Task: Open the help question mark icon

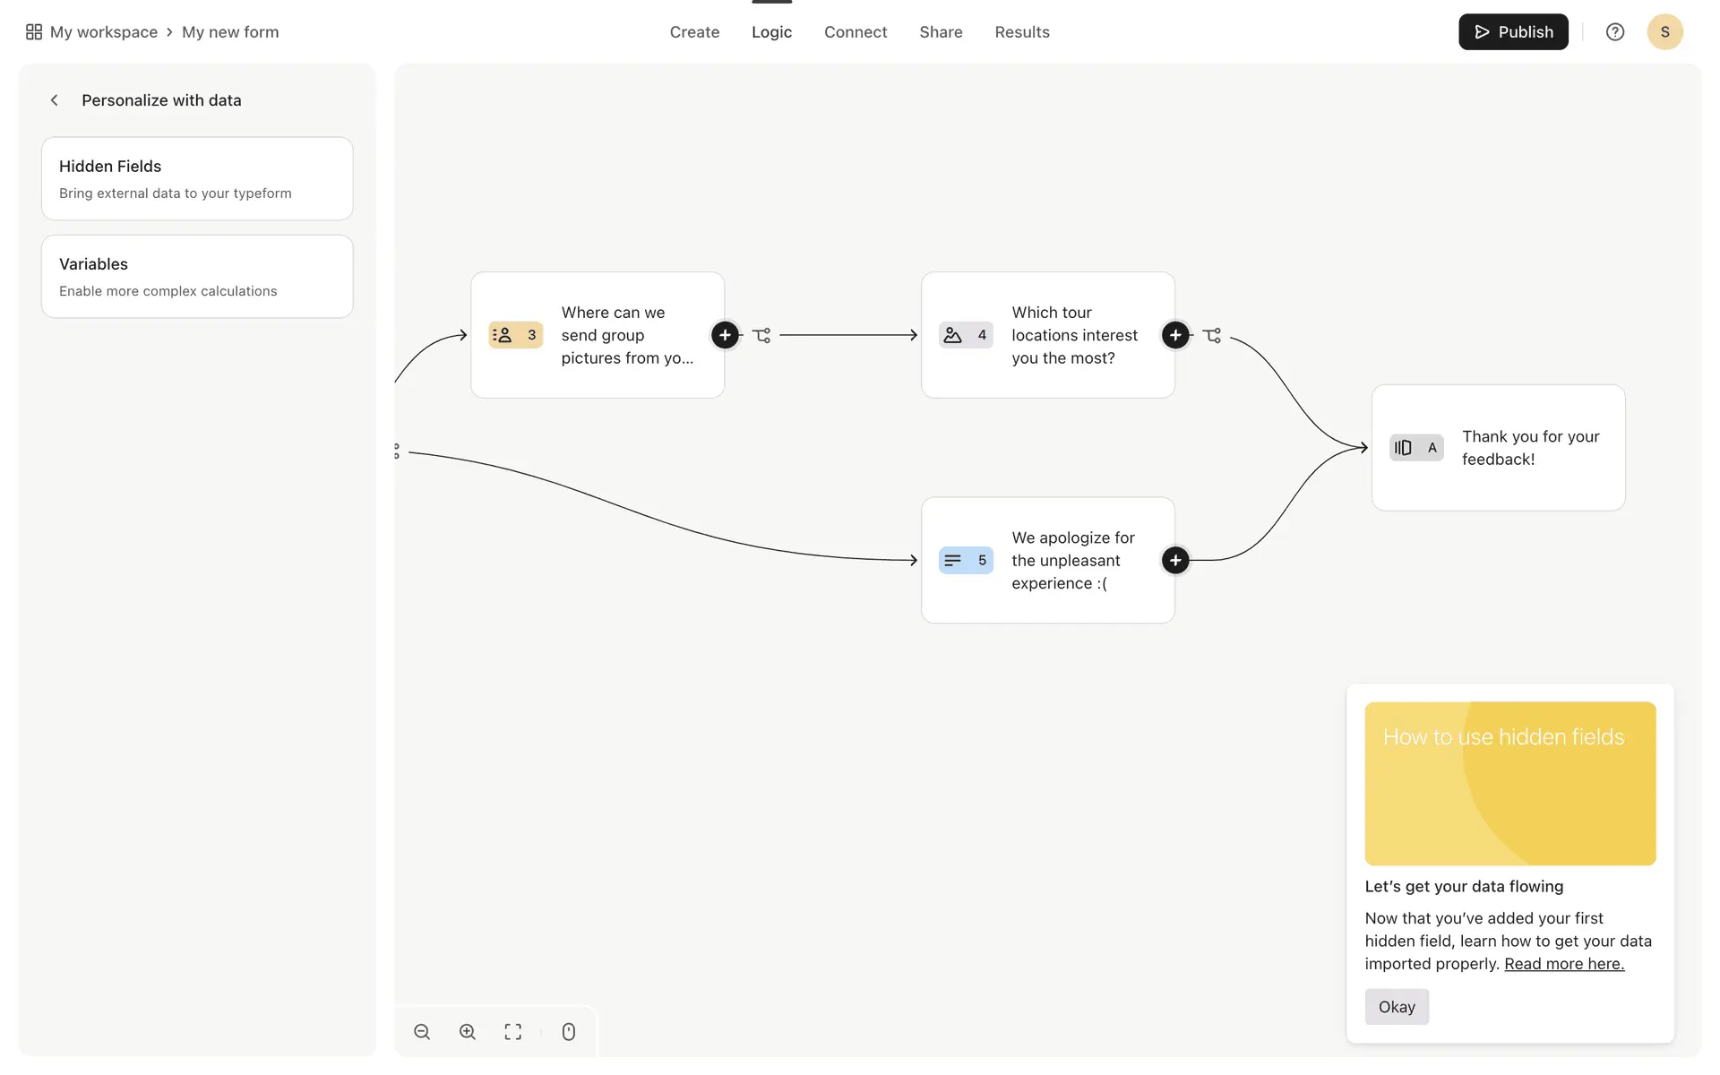Action: tap(1615, 32)
